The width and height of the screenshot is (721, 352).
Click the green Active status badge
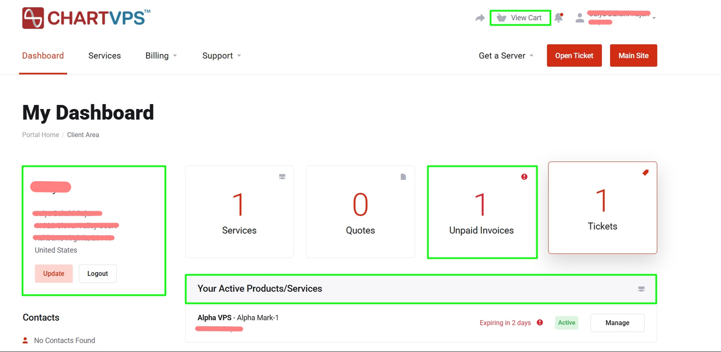(566, 323)
